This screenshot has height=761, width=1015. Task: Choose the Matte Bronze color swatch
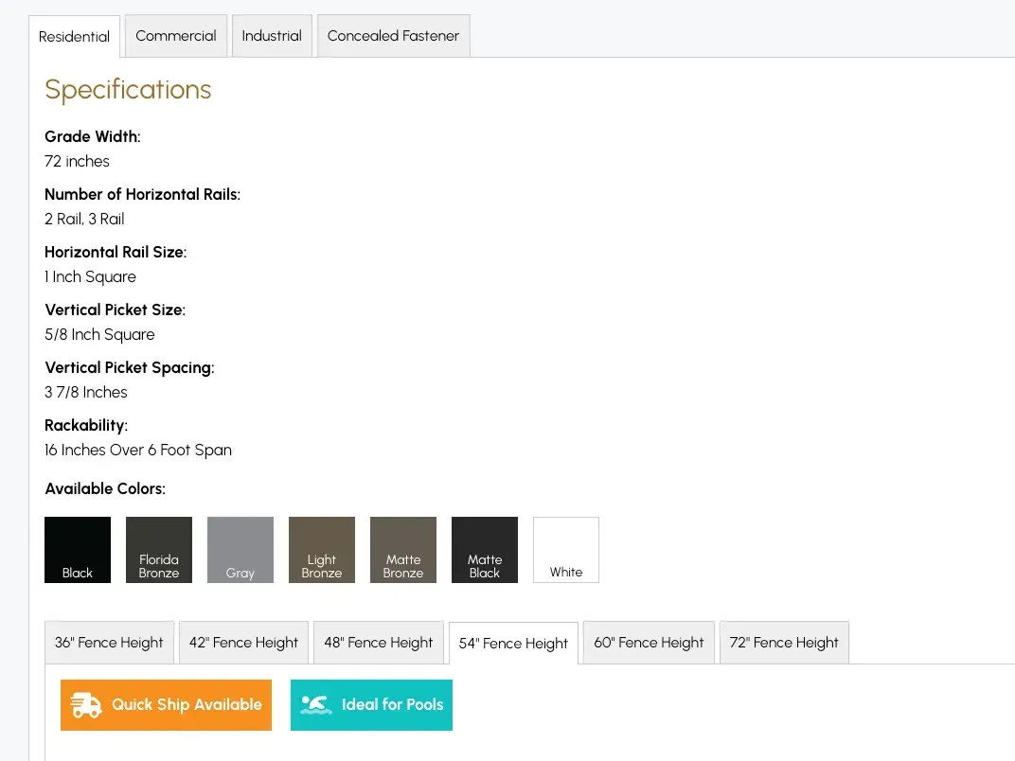click(403, 550)
